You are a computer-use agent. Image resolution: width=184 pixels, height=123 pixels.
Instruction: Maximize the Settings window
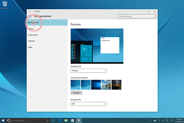coord(149,11)
